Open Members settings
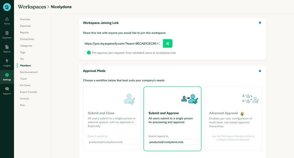Image resolution: width=294 pixels, height=158 pixels. 25,65
